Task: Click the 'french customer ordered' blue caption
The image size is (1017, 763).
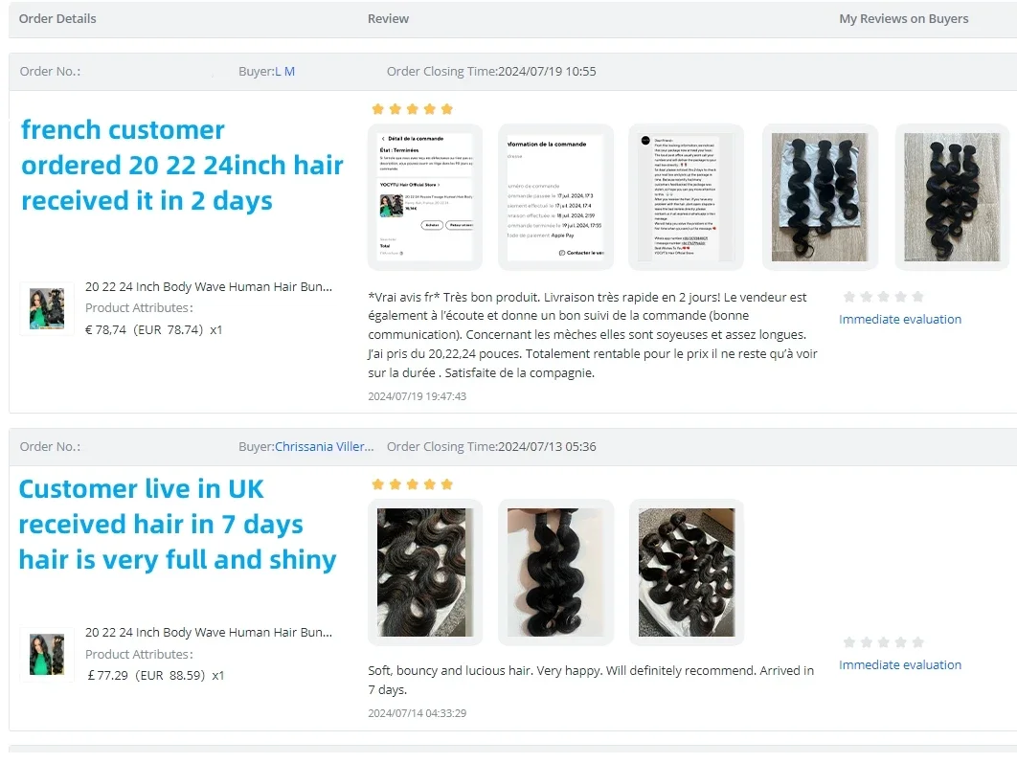Action: click(x=182, y=166)
